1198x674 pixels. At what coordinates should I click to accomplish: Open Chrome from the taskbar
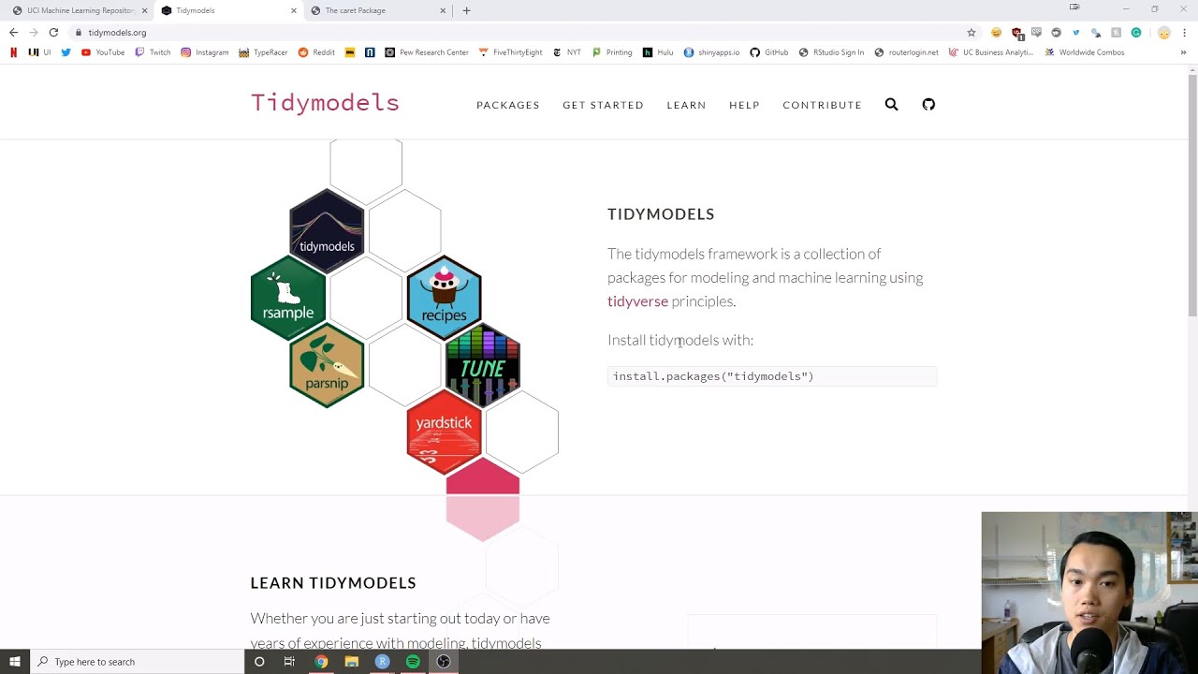[321, 662]
